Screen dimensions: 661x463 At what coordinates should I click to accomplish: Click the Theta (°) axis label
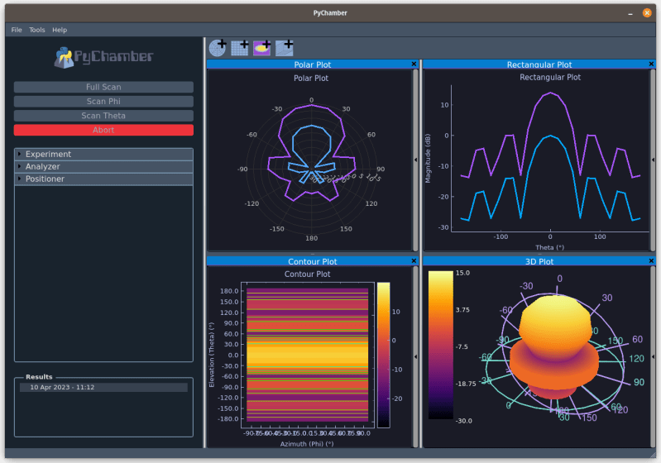[549, 247]
